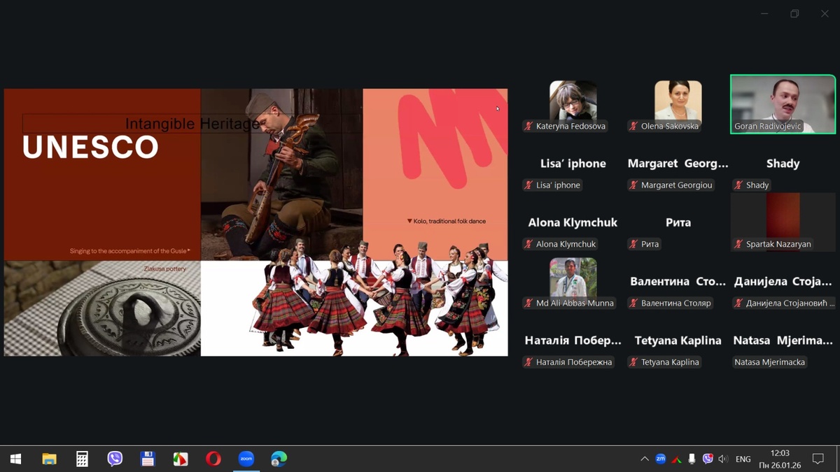Viewport: 840px width, 472px height.
Task: Click the muted mic icon beside Kateryna Fedosova
Action: pos(528,127)
